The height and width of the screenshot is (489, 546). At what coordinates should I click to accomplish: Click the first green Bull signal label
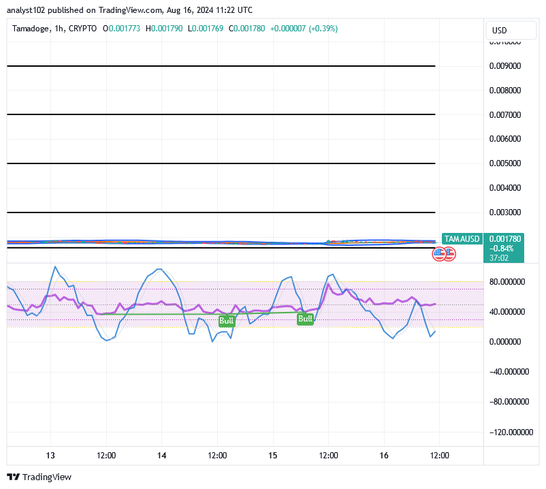(227, 321)
